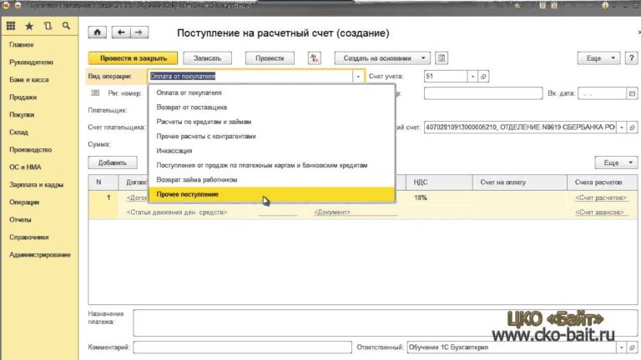
Task: Open the report icon next to Создать на основании
Action: click(442, 58)
